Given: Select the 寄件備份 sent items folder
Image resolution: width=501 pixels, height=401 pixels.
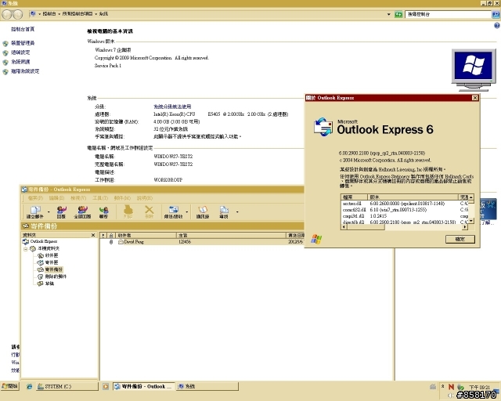Looking at the screenshot, I should [50, 269].
